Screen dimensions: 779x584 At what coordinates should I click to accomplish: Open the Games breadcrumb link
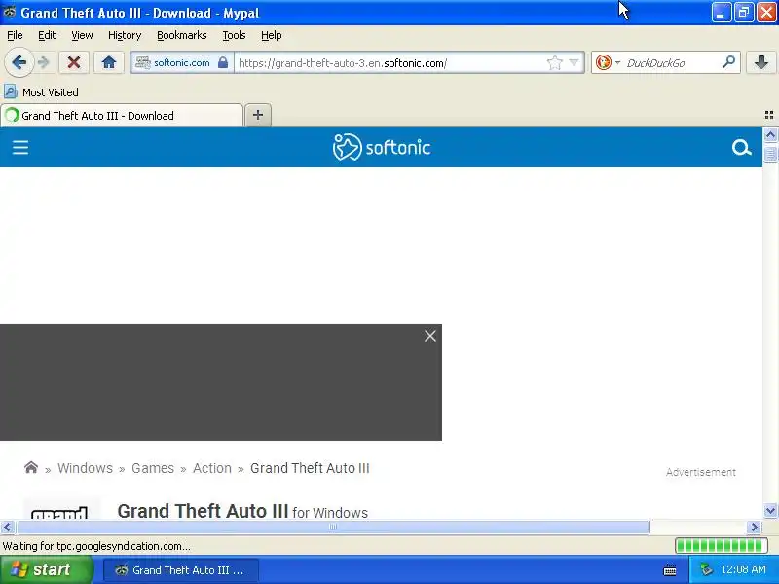153,468
